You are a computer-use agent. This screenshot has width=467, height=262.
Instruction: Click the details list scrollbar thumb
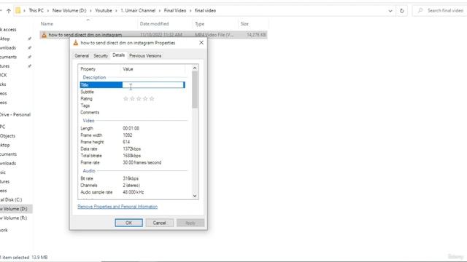(195, 90)
